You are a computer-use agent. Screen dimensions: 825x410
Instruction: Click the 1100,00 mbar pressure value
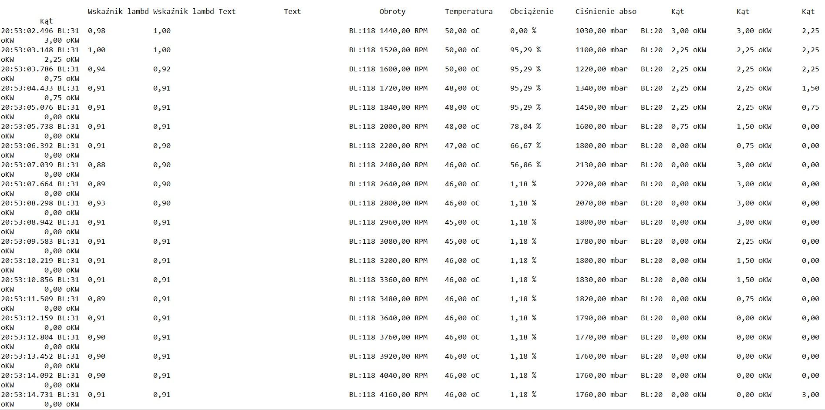pos(601,50)
